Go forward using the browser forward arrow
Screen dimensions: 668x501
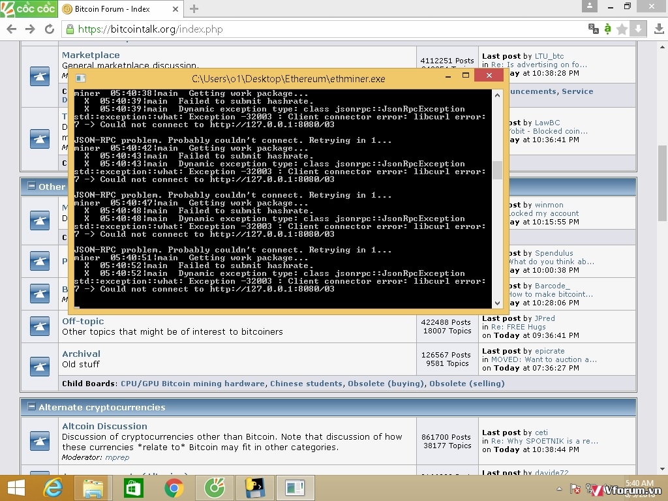point(30,29)
